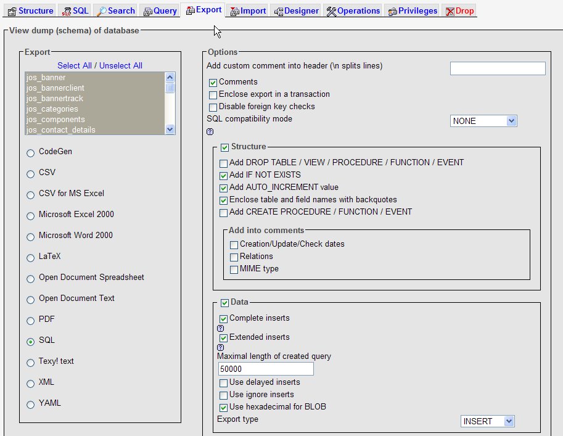The height and width of the screenshot is (436, 563).
Task: Click the Import tab icon
Action: click(x=235, y=12)
